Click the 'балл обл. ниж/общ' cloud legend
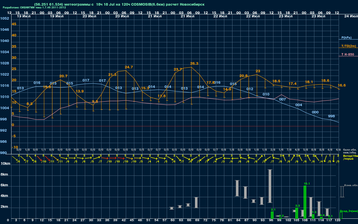Image resolution: width=358 pixels, height=224 pixels. coord(349,151)
